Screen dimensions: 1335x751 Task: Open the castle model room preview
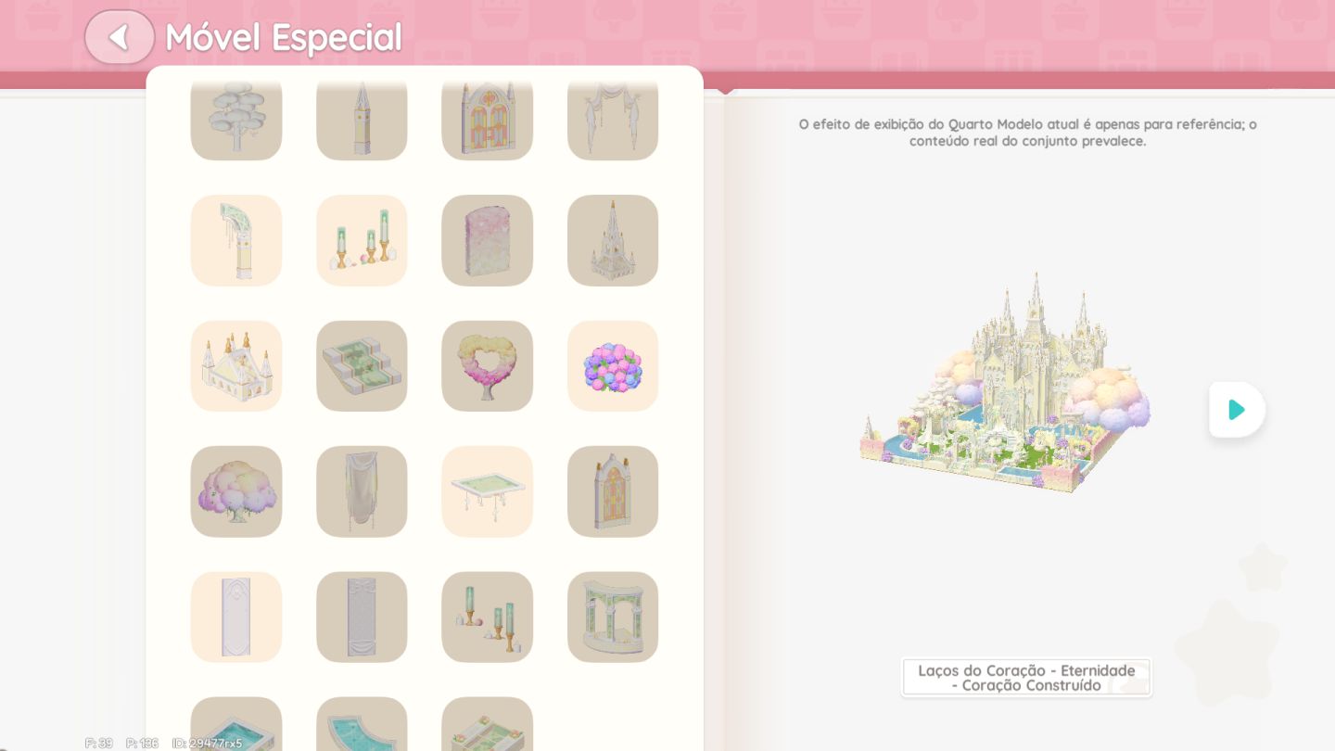pos(1005,382)
